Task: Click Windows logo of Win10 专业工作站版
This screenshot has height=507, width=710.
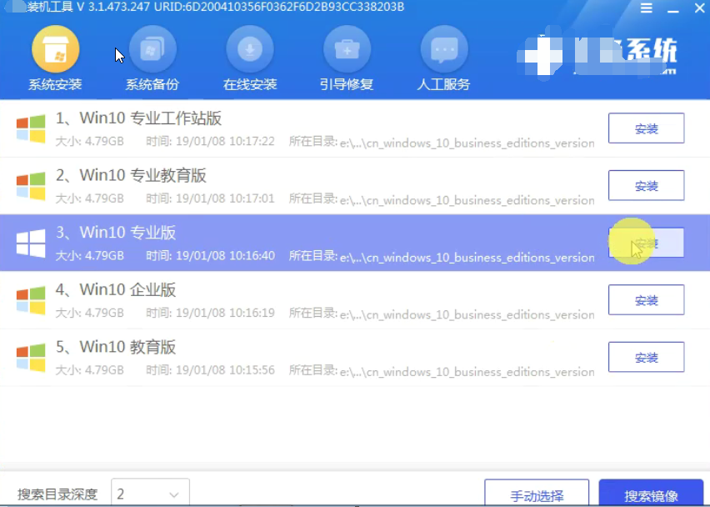Action: click(31, 129)
